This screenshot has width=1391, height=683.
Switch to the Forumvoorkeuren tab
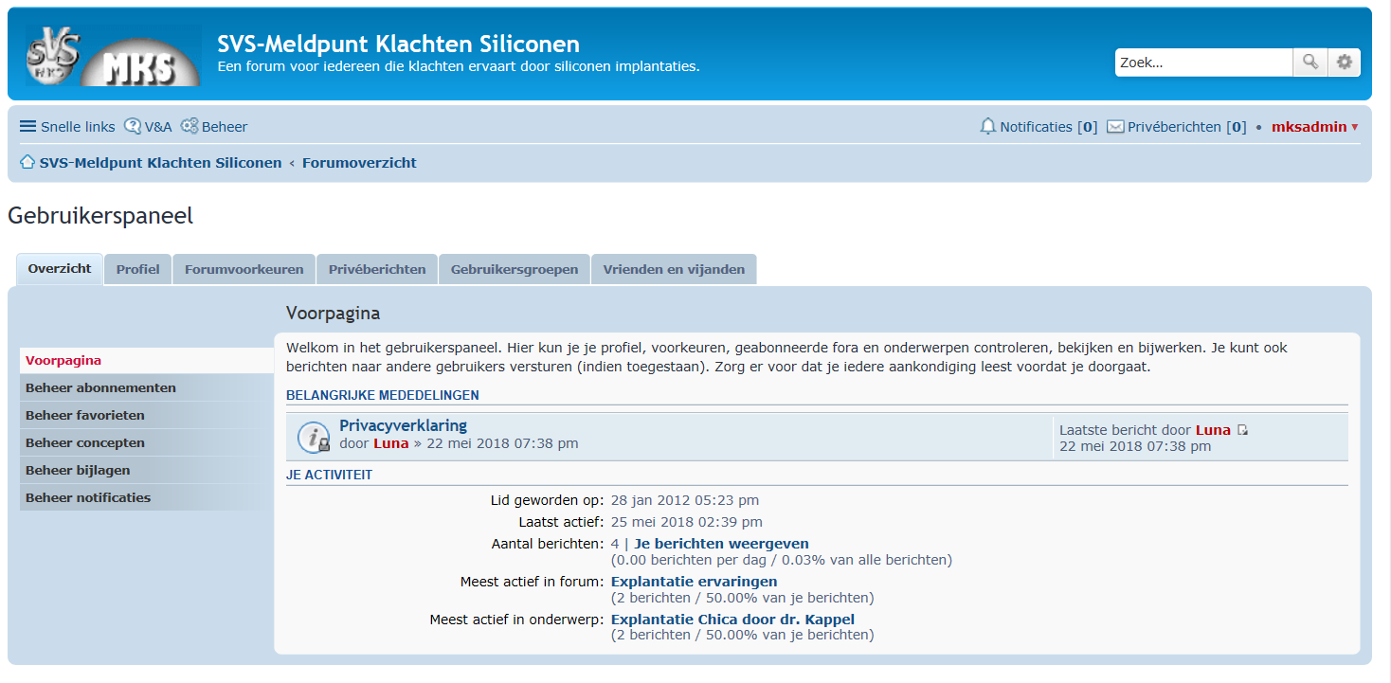(244, 269)
